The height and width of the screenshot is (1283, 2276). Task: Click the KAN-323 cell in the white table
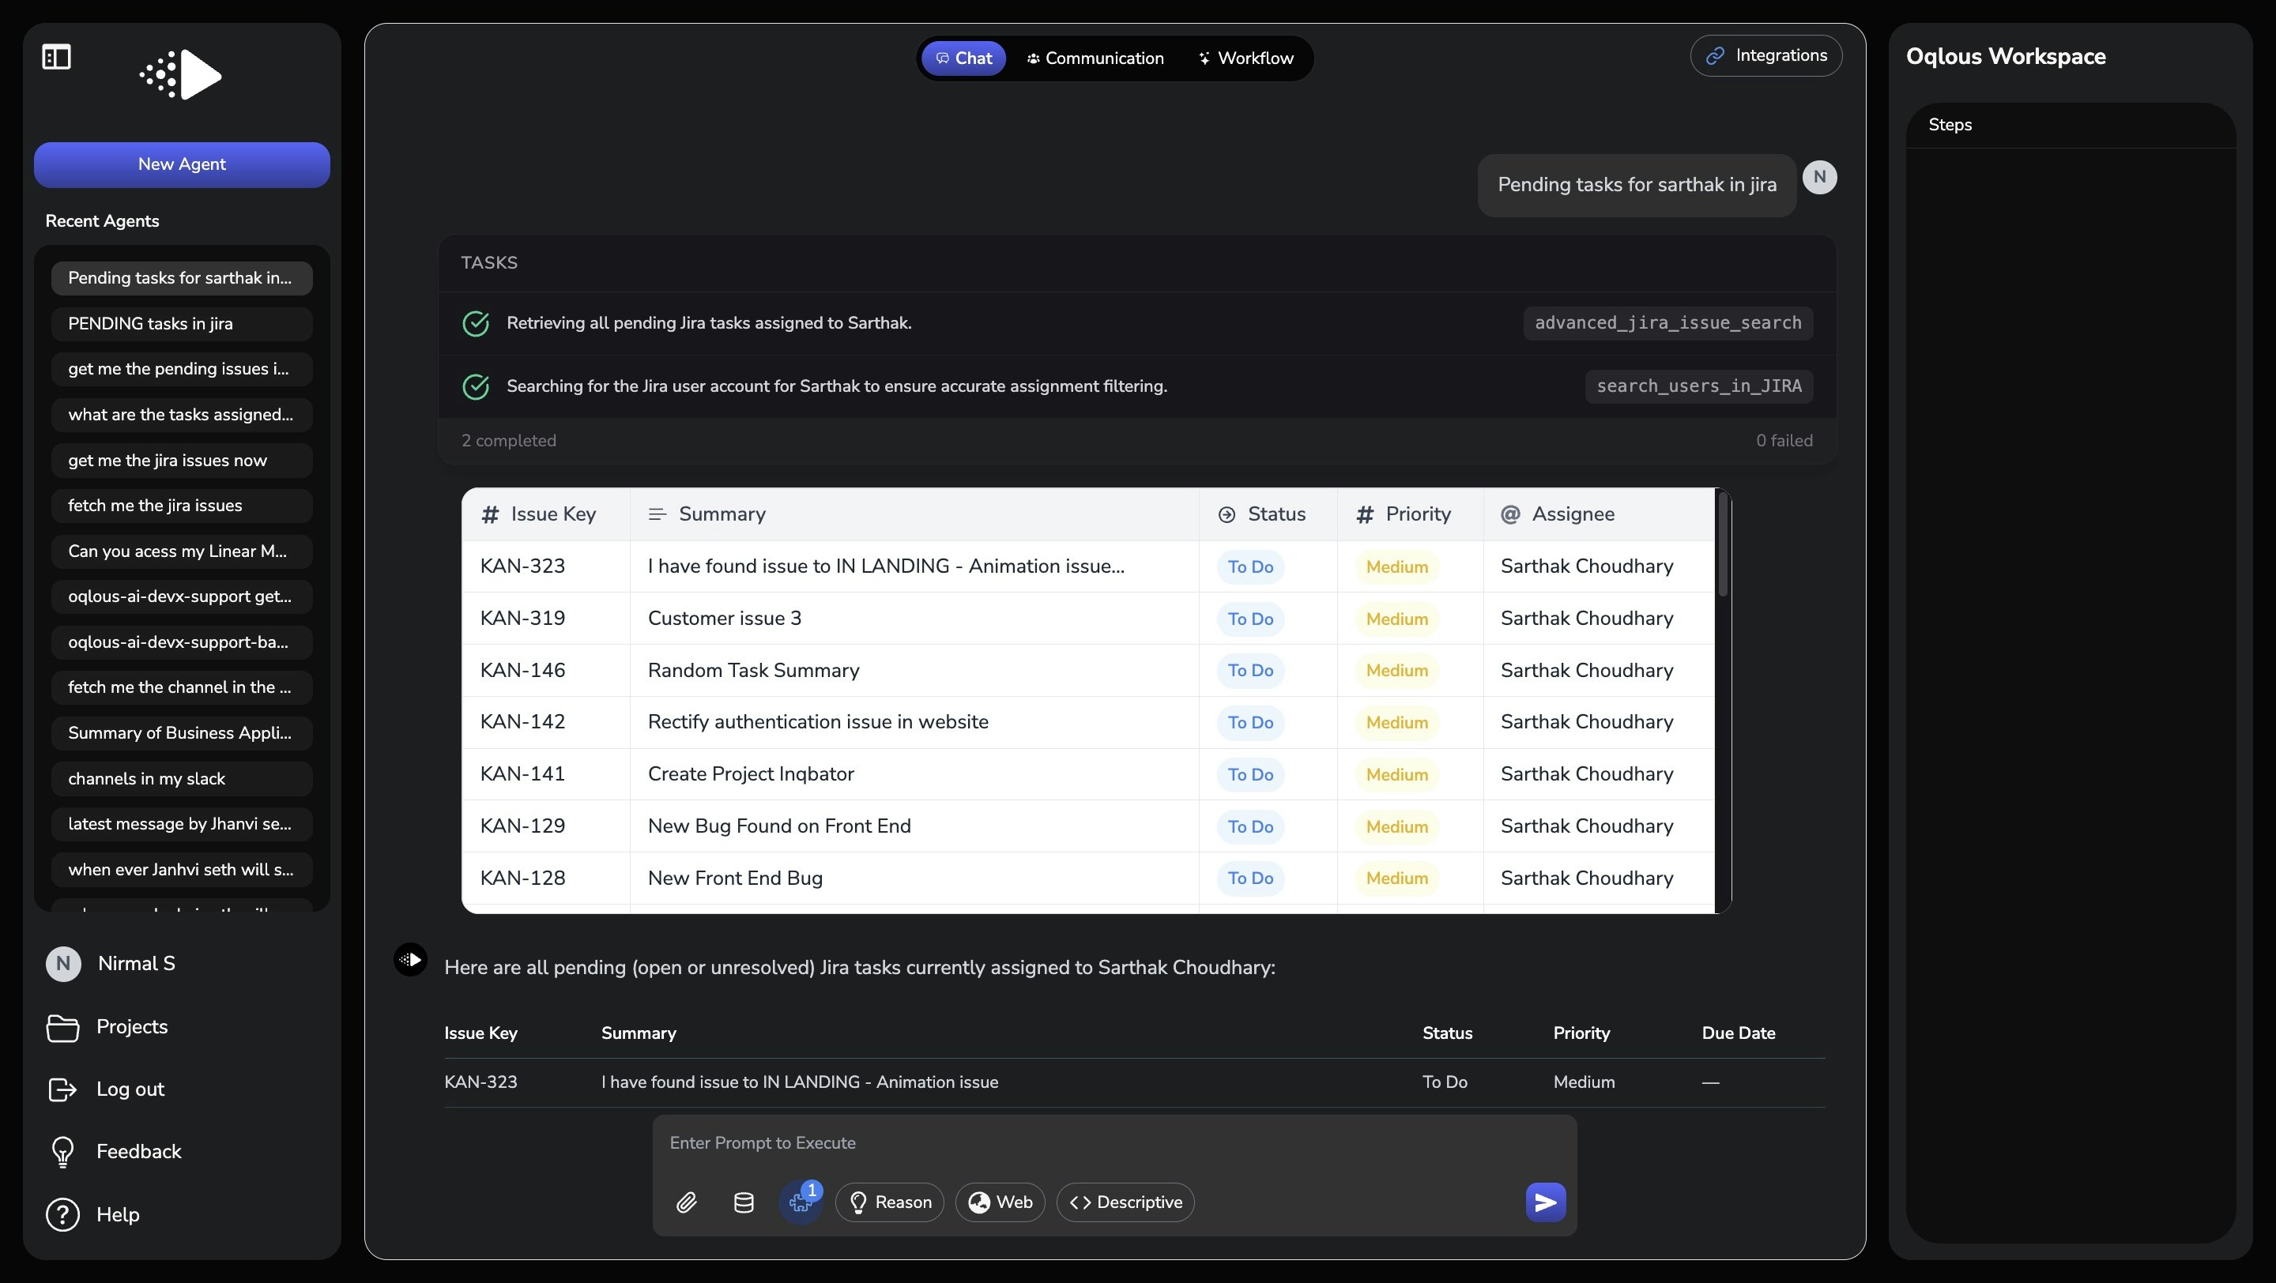545,566
